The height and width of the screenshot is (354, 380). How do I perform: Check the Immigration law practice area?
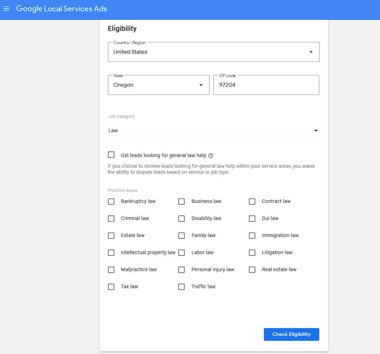(252, 236)
